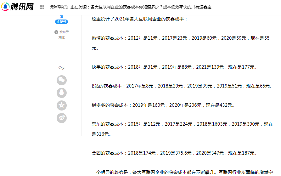The width and height of the screenshot is (281, 176).
Task: Click the 正在阅读 article title in header
Action: click(141, 7)
